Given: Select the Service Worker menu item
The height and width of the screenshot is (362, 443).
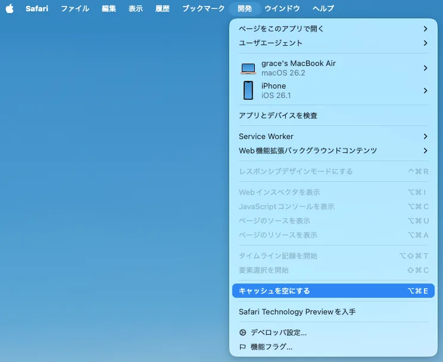Looking at the screenshot, I should (333, 136).
